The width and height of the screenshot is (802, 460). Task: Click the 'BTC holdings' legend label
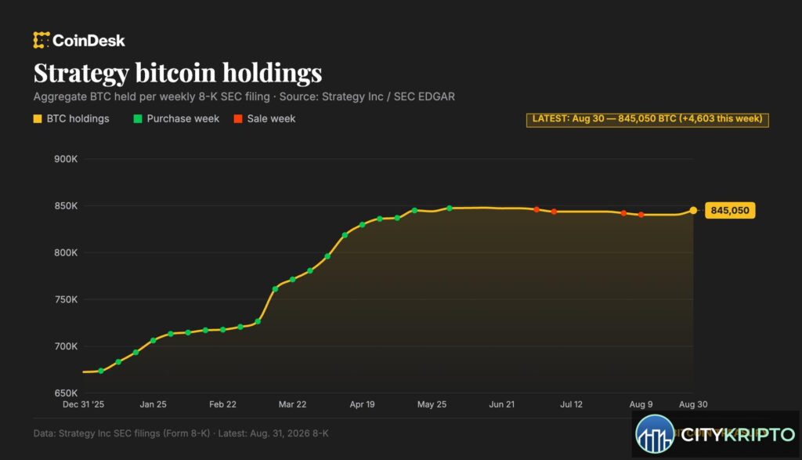click(x=78, y=118)
